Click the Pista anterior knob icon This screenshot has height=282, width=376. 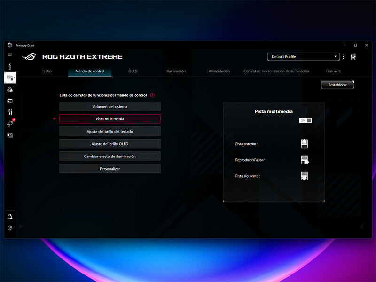(x=304, y=144)
